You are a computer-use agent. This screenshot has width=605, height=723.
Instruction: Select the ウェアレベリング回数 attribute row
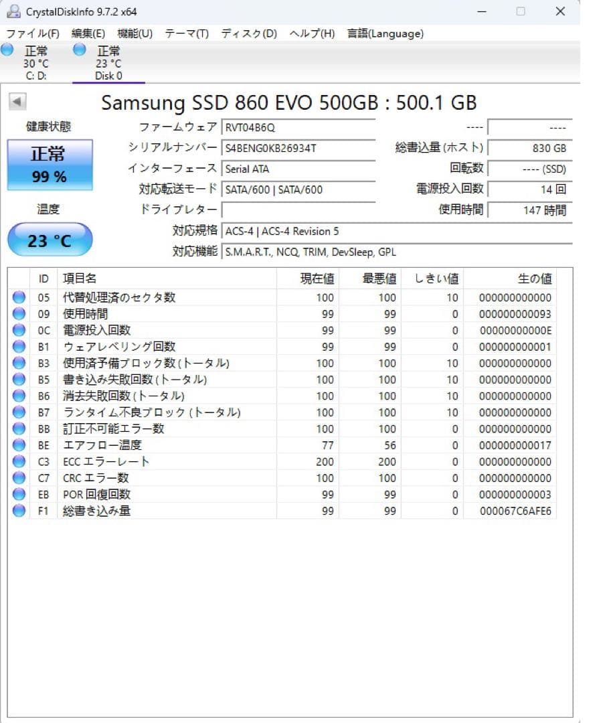(x=282, y=347)
